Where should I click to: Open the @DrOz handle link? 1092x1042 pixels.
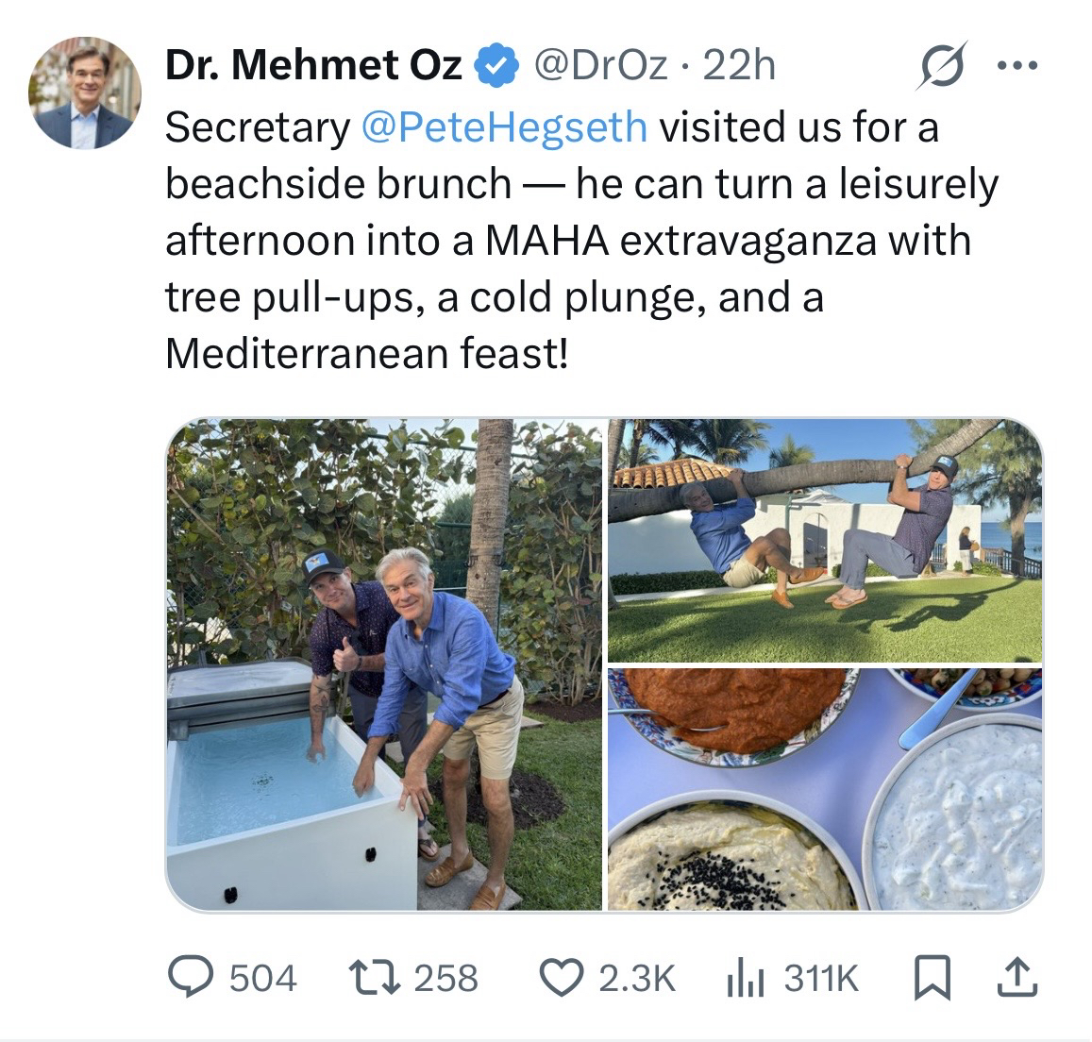pos(600,66)
